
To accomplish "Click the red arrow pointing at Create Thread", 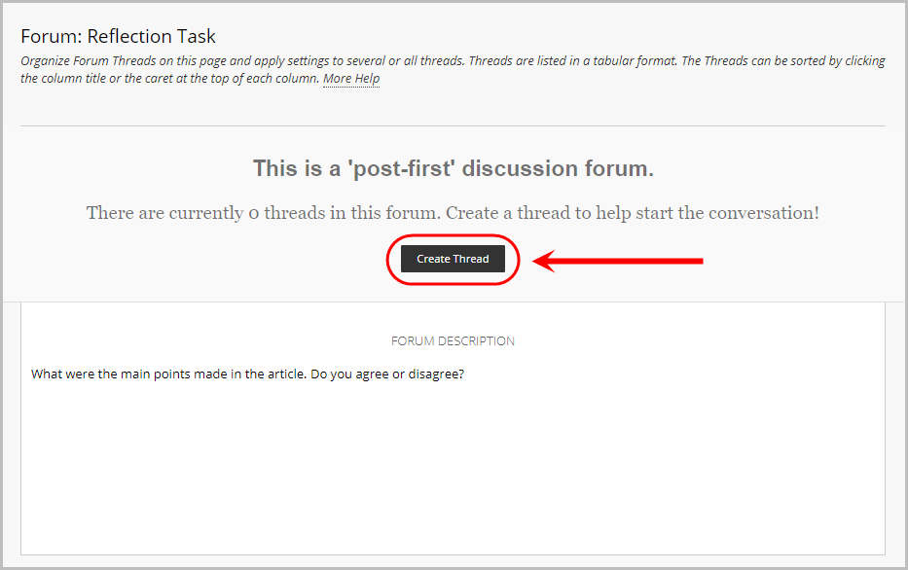I will coord(618,261).
